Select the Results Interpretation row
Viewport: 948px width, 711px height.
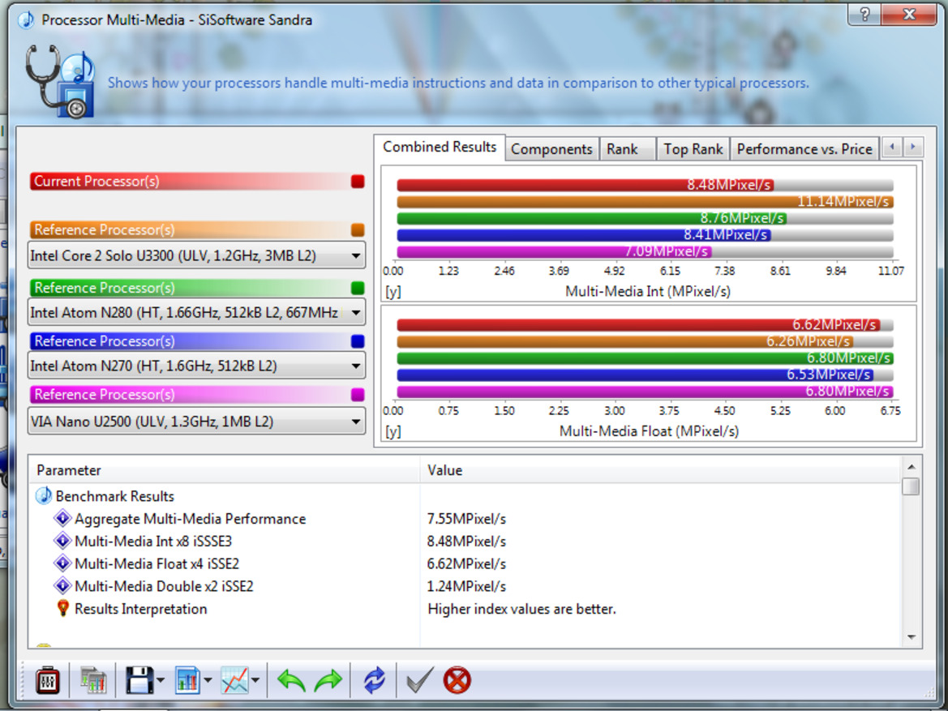coord(465,609)
